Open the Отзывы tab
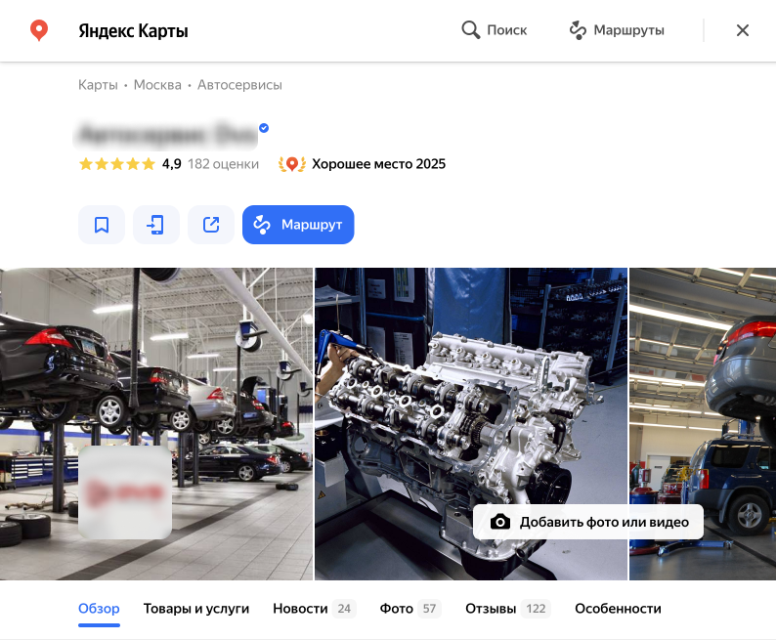The image size is (776, 640). coord(508,609)
